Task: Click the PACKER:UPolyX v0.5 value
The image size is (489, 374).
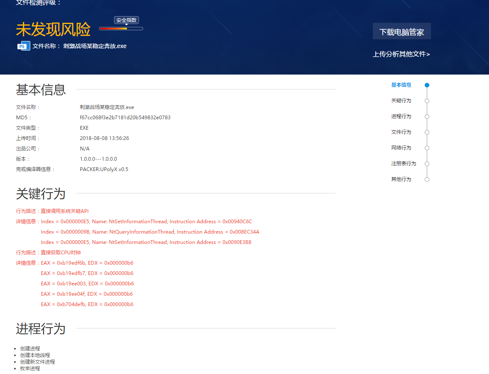Action: (x=104, y=169)
